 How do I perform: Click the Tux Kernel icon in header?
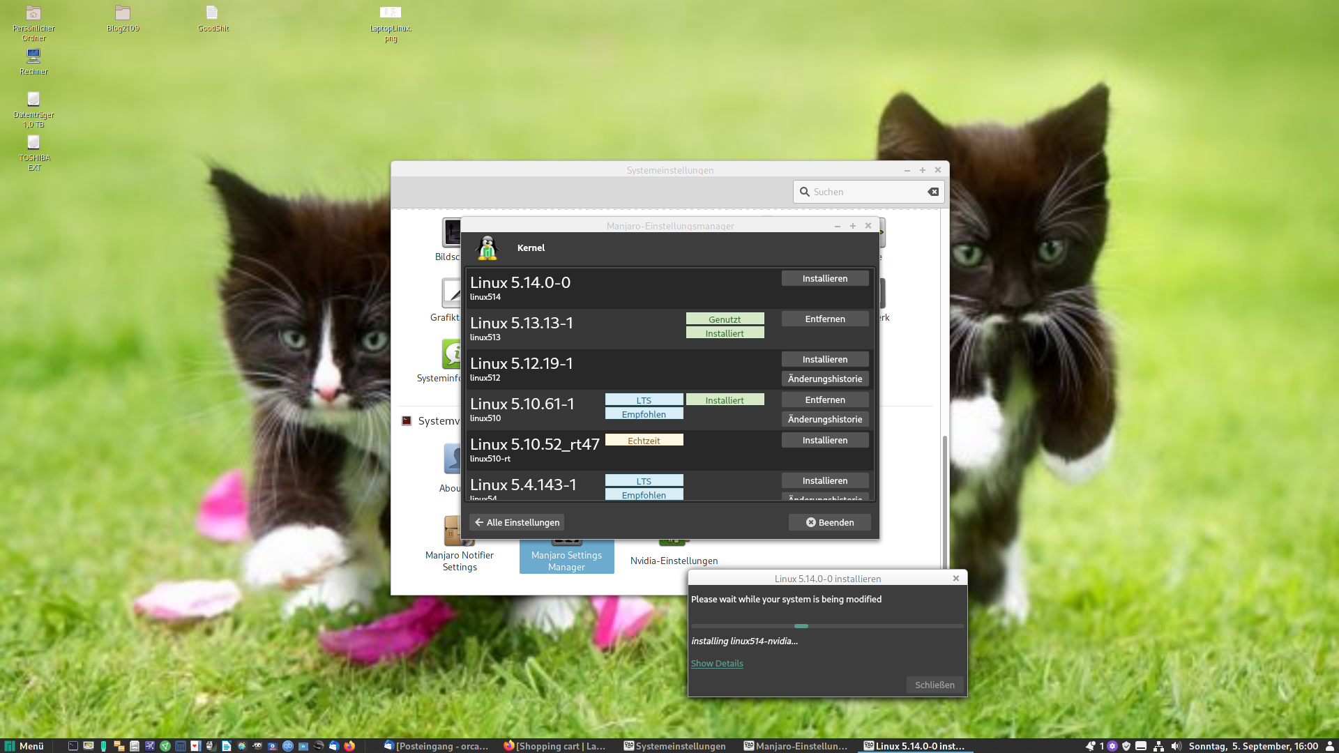click(x=487, y=248)
